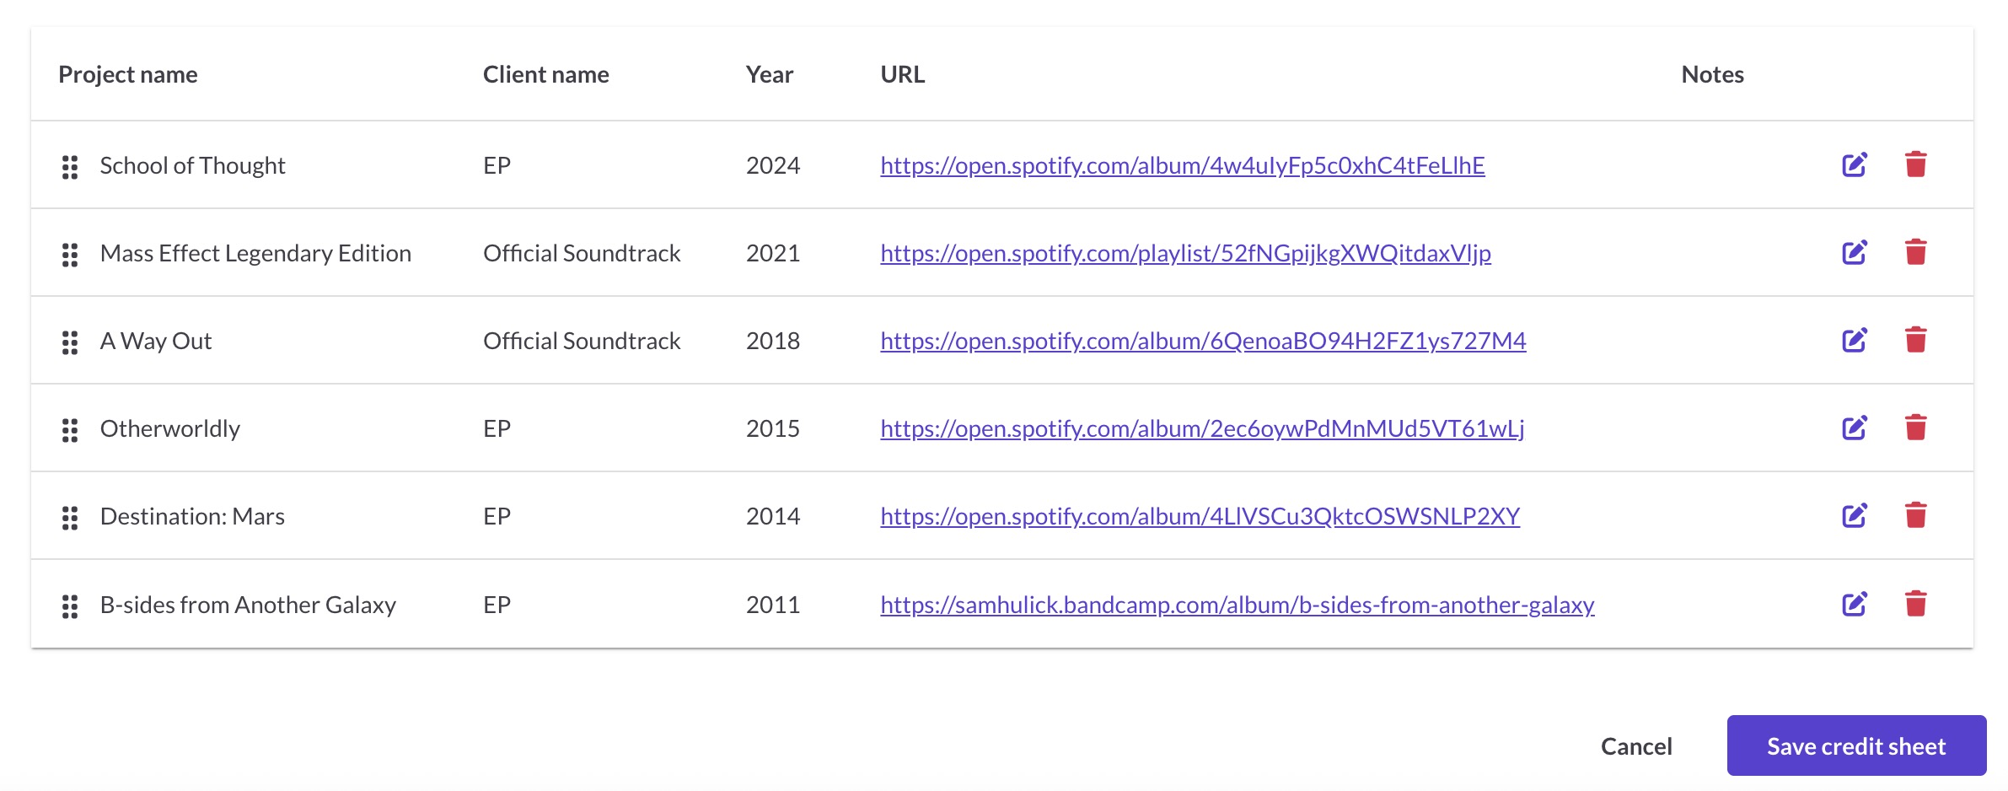Image resolution: width=2008 pixels, height=791 pixels.
Task: Edit the Destination: Mars entry
Action: tap(1855, 515)
